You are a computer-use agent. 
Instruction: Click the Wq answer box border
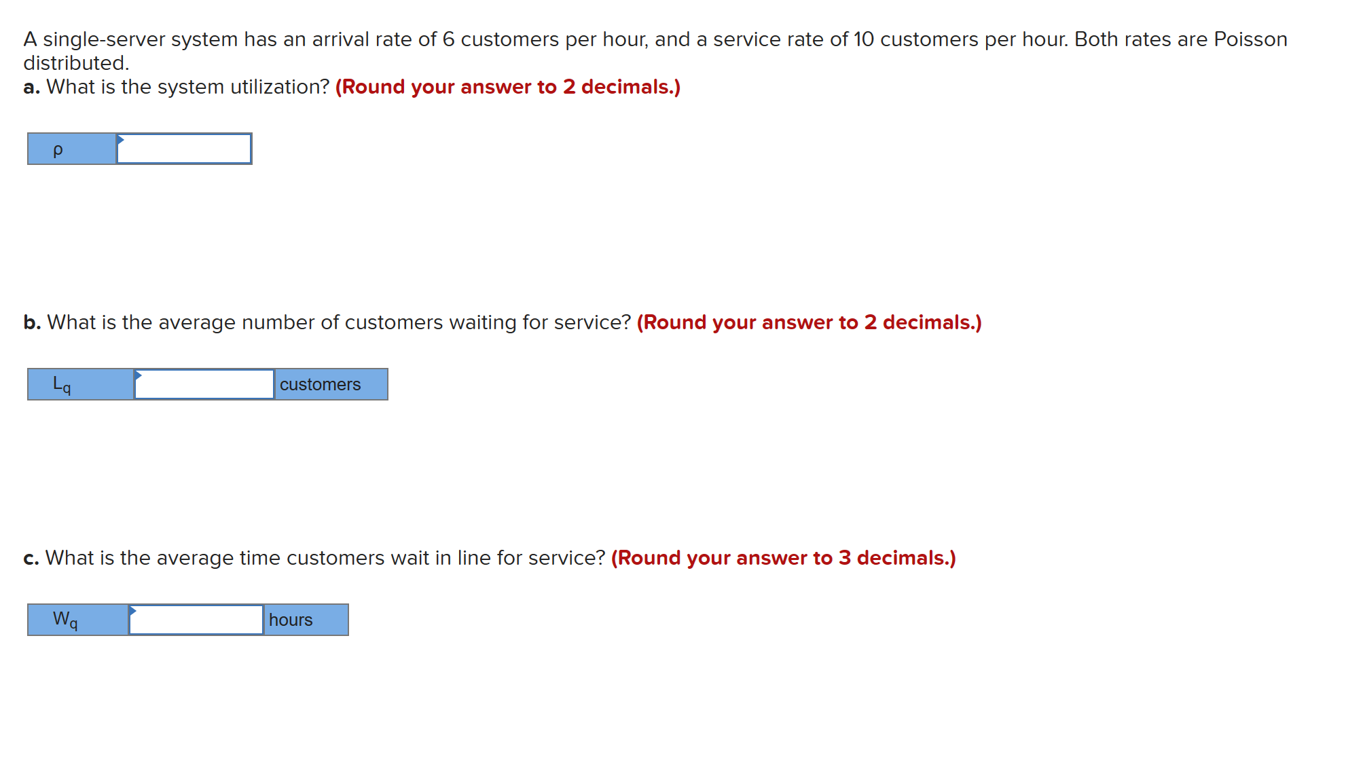[x=196, y=605]
